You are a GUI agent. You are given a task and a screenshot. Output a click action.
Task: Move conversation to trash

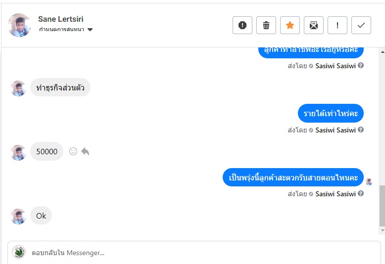click(266, 25)
